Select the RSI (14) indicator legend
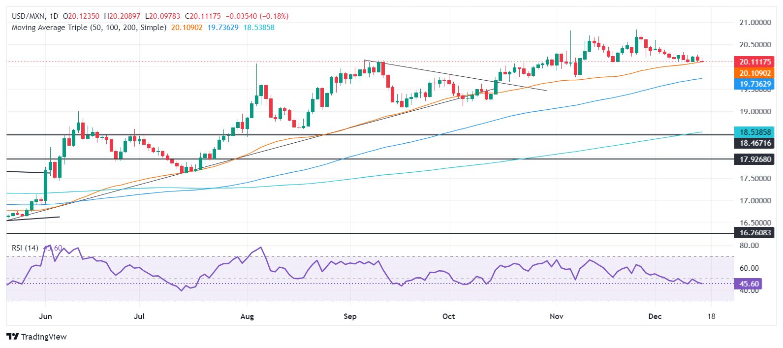The width and height of the screenshot is (783, 348). pyautogui.click(x=25, y=248)
